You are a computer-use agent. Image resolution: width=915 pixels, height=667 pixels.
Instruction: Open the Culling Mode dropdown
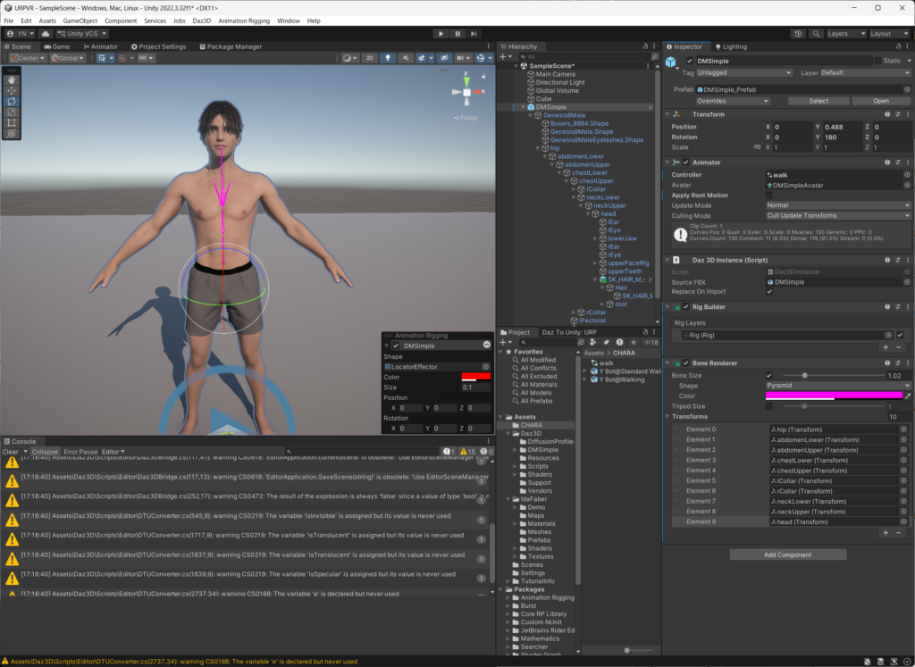click(x=837, y=215)
